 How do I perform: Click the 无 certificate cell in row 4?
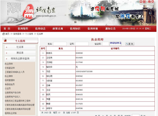point(115,67)
